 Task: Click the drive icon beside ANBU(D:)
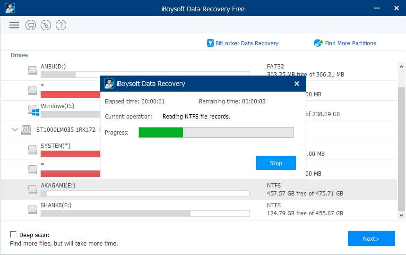(x=32, y=70)
